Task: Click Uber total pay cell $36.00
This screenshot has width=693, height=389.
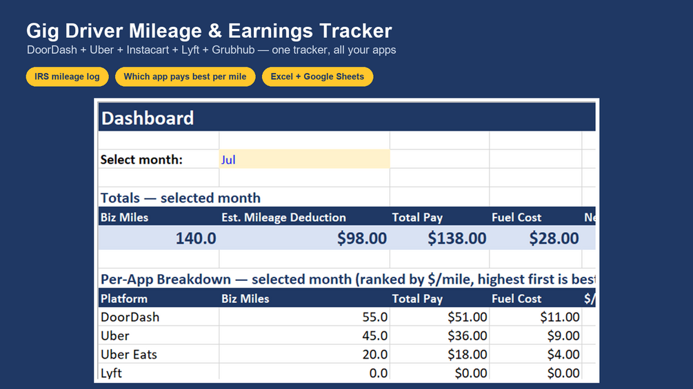Action: coord(440,335)
